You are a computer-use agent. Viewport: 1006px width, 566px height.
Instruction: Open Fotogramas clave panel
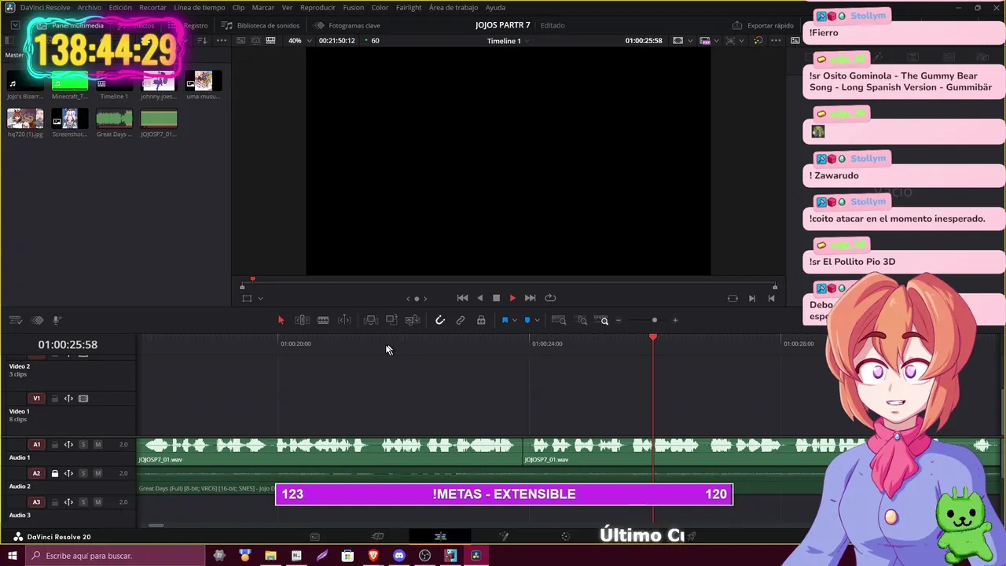(347, 25)
